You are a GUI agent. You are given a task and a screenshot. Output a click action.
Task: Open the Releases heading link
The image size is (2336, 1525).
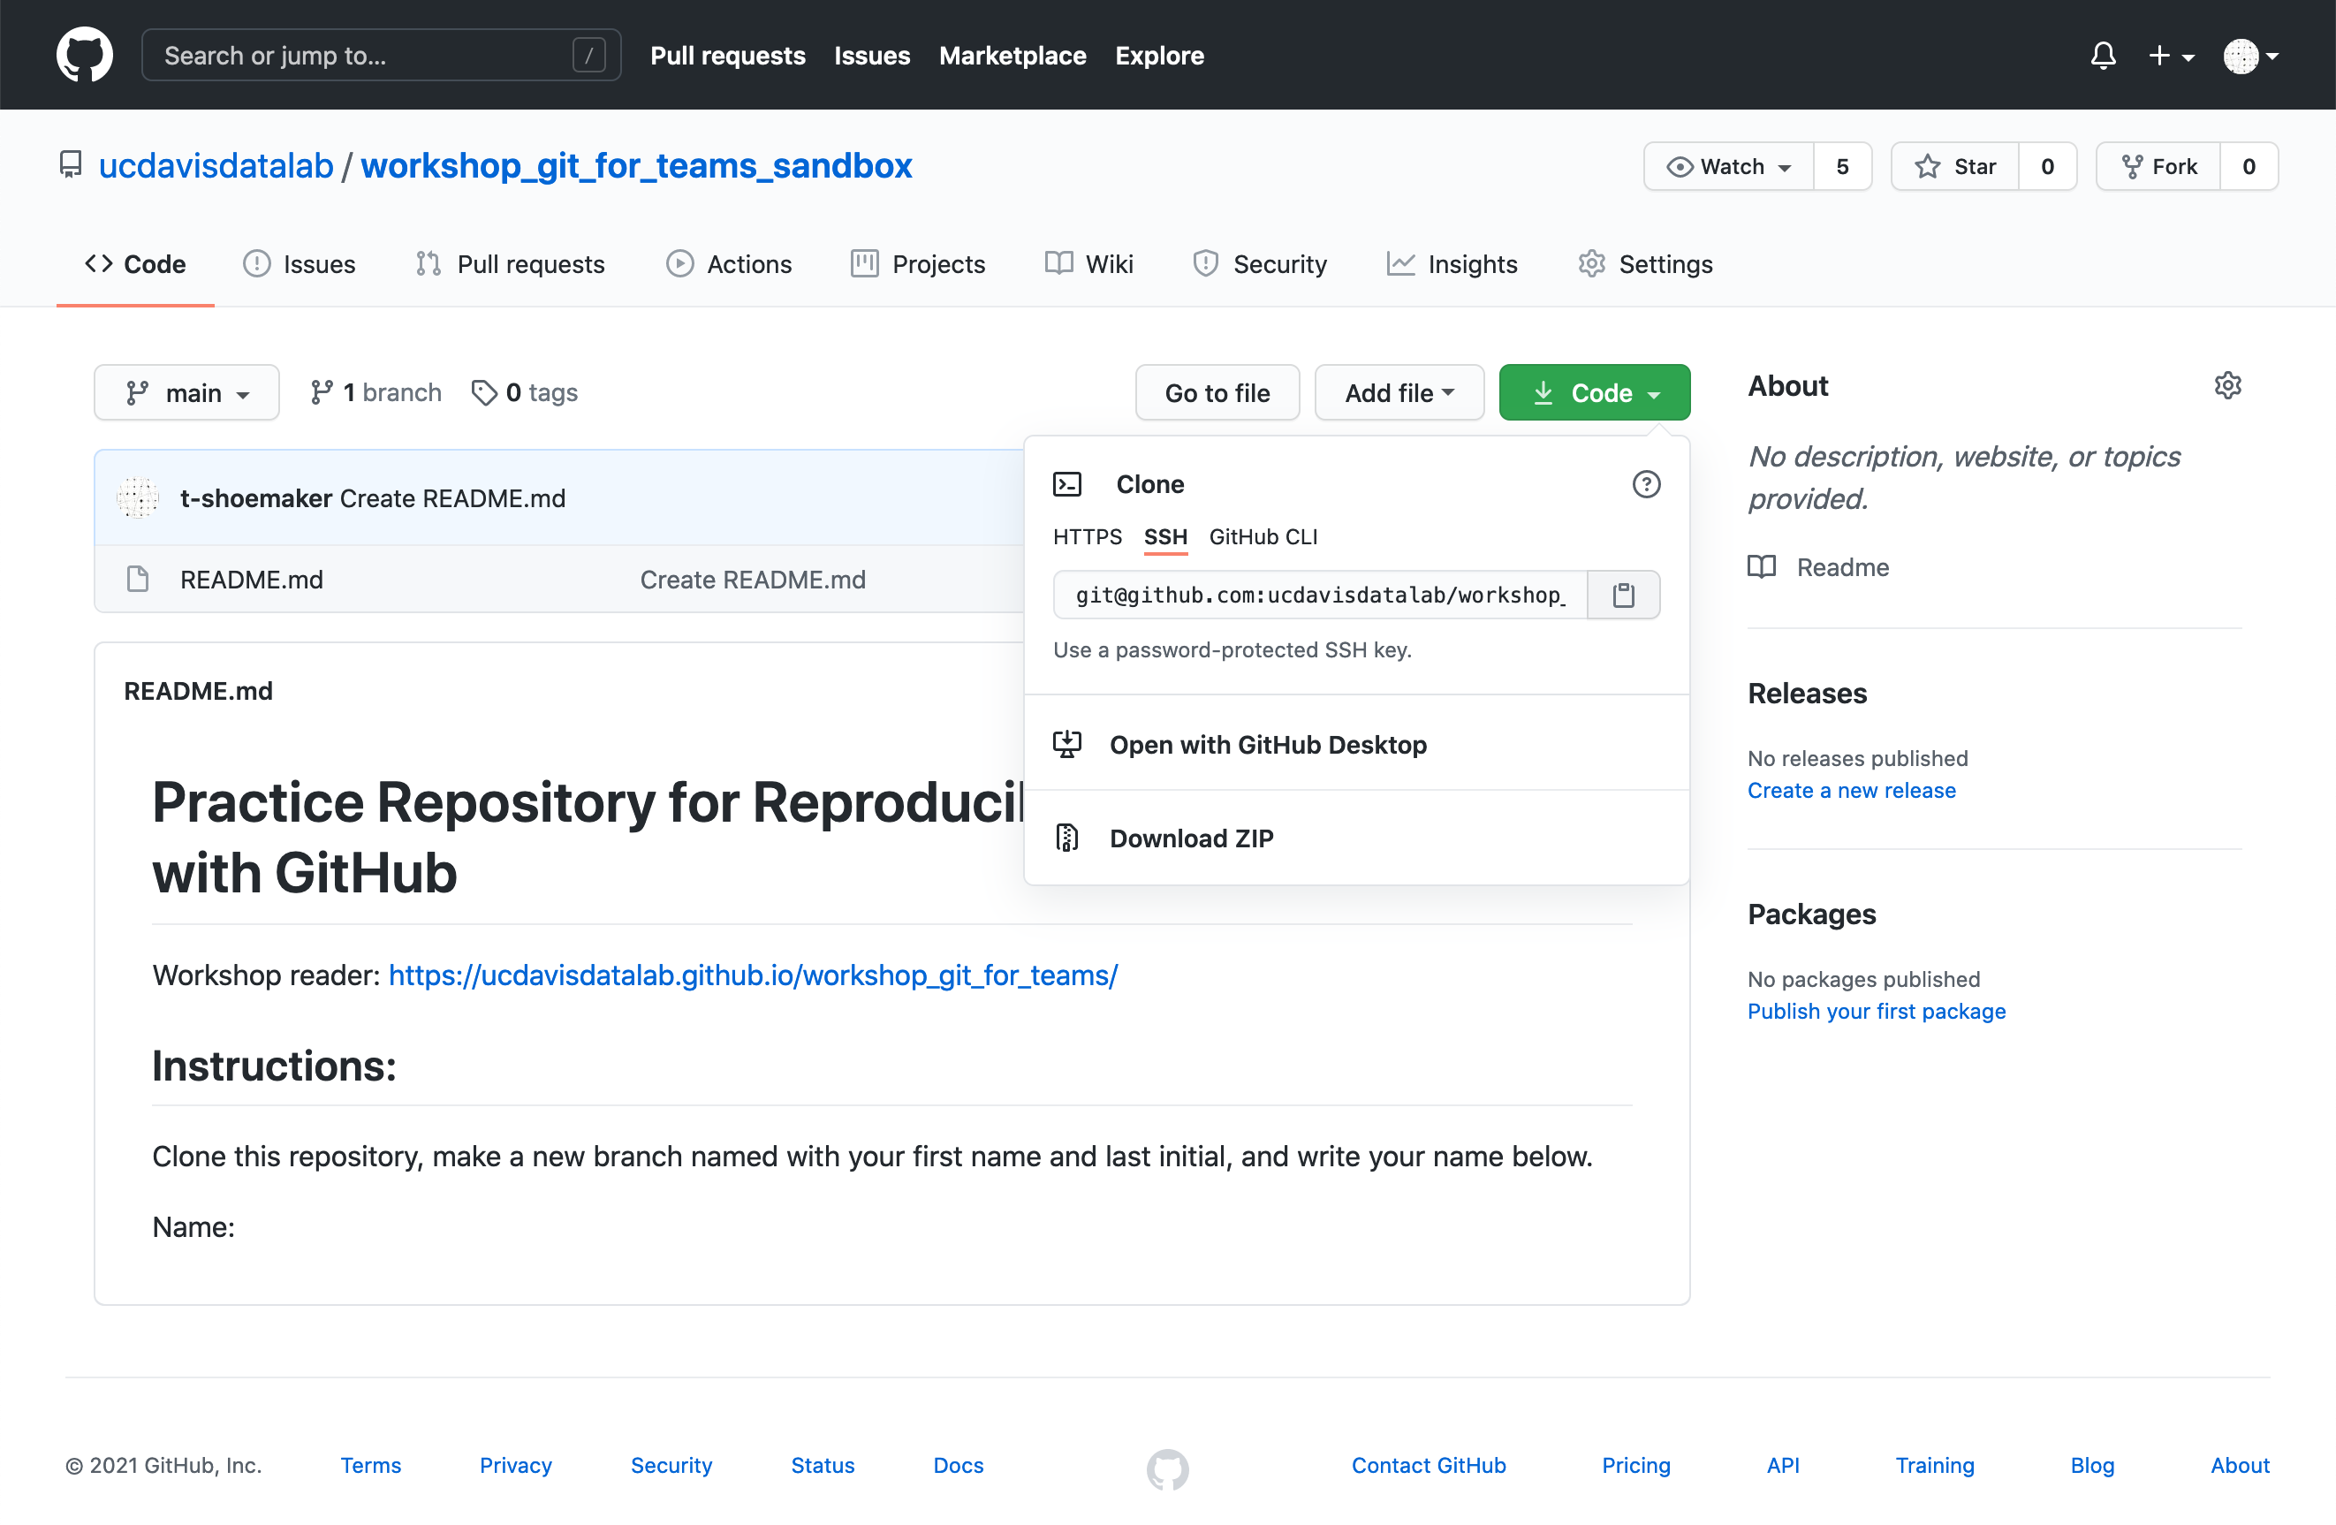1807,693
